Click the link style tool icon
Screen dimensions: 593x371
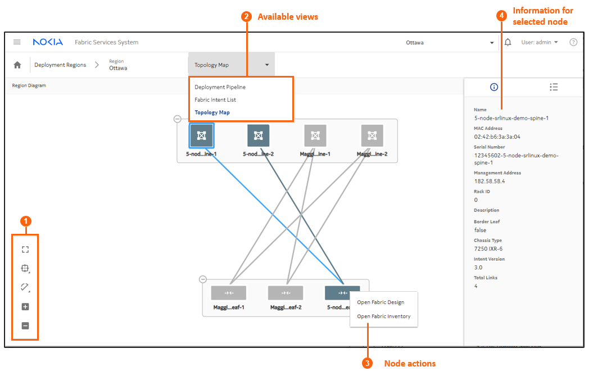(25, 287)
